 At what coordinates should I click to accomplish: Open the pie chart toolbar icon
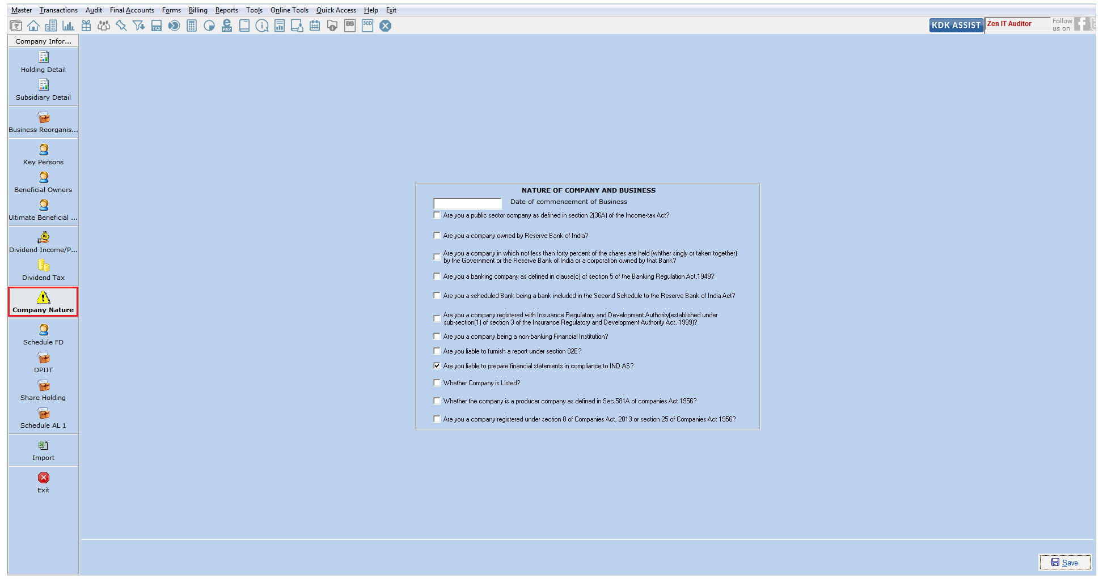[x=209, y=25]
